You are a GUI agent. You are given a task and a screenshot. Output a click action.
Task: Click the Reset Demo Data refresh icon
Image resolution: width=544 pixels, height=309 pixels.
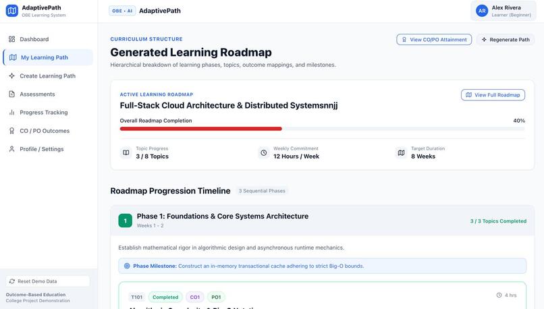pyautogui.click(x=12, y=281)
